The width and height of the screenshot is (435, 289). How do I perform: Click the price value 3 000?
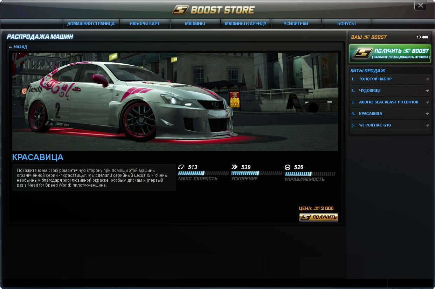click(x=327, y=208)
